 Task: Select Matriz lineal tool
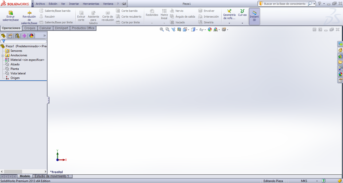coord(164,14)
